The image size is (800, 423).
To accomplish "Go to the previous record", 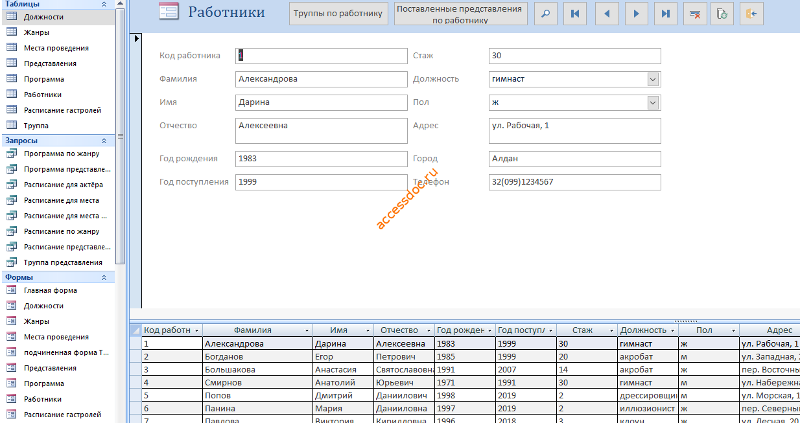I will 607,14.
